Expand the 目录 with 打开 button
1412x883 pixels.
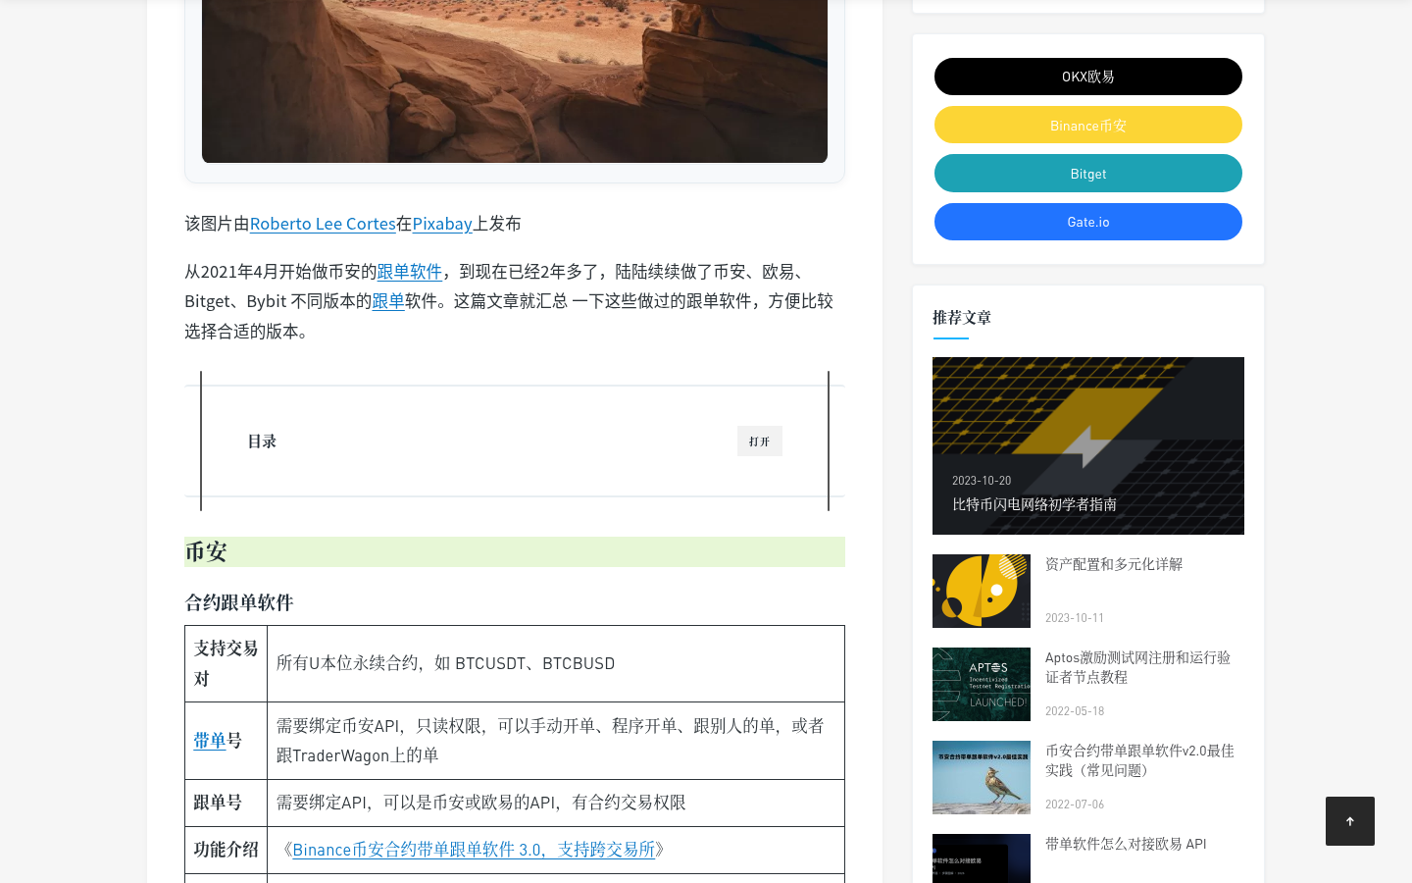click(759, 441)
